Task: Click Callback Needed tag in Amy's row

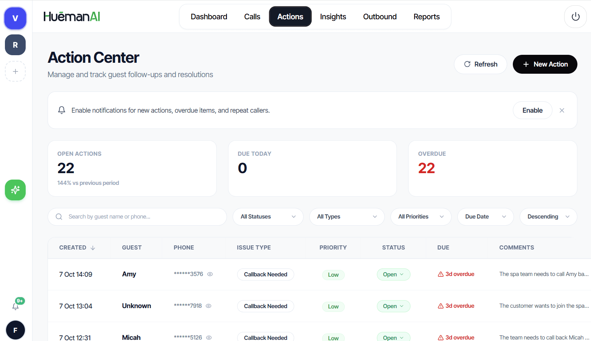Action: [265, 274]
